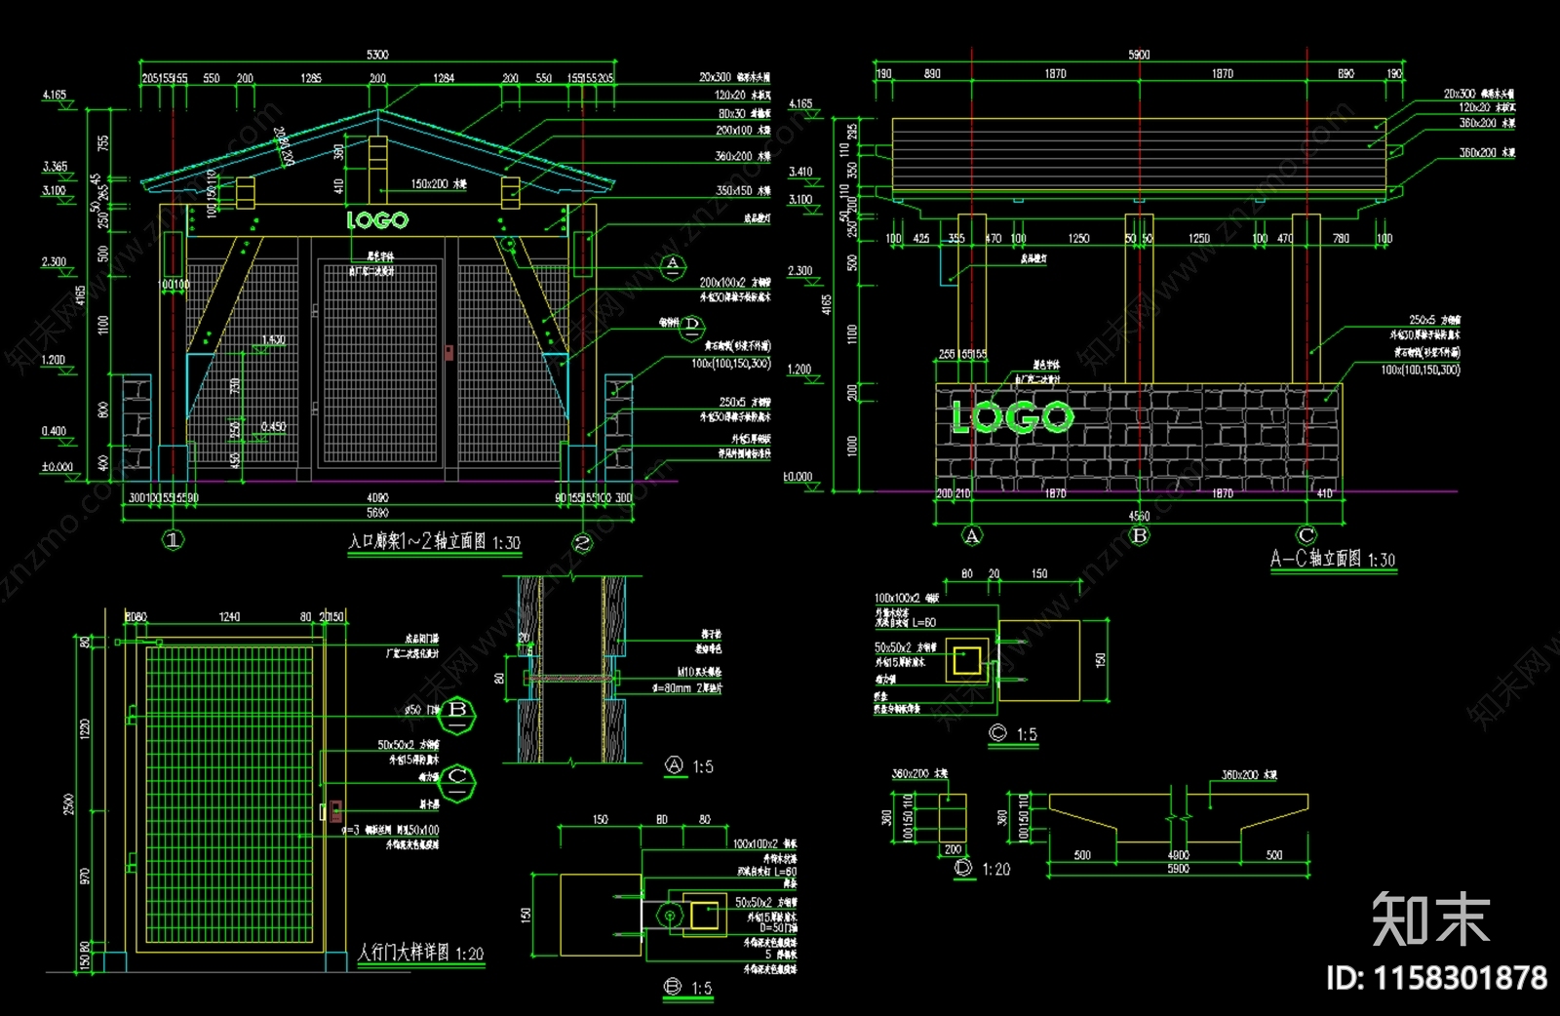The image size is (1560, 1016).
Task: Select axis bubble A under the side elevation
Action: coord(972,535)
